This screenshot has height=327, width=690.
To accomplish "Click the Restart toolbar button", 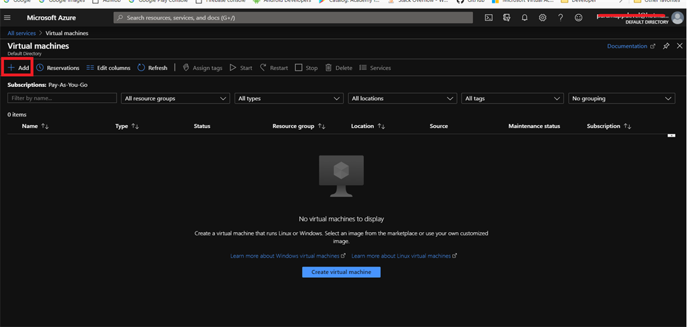I will click(x=274, y=68).
